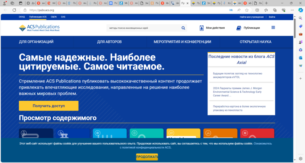Click the ACS Publications logo
This screenshot has height=163, width=305.
pos(39,28)
